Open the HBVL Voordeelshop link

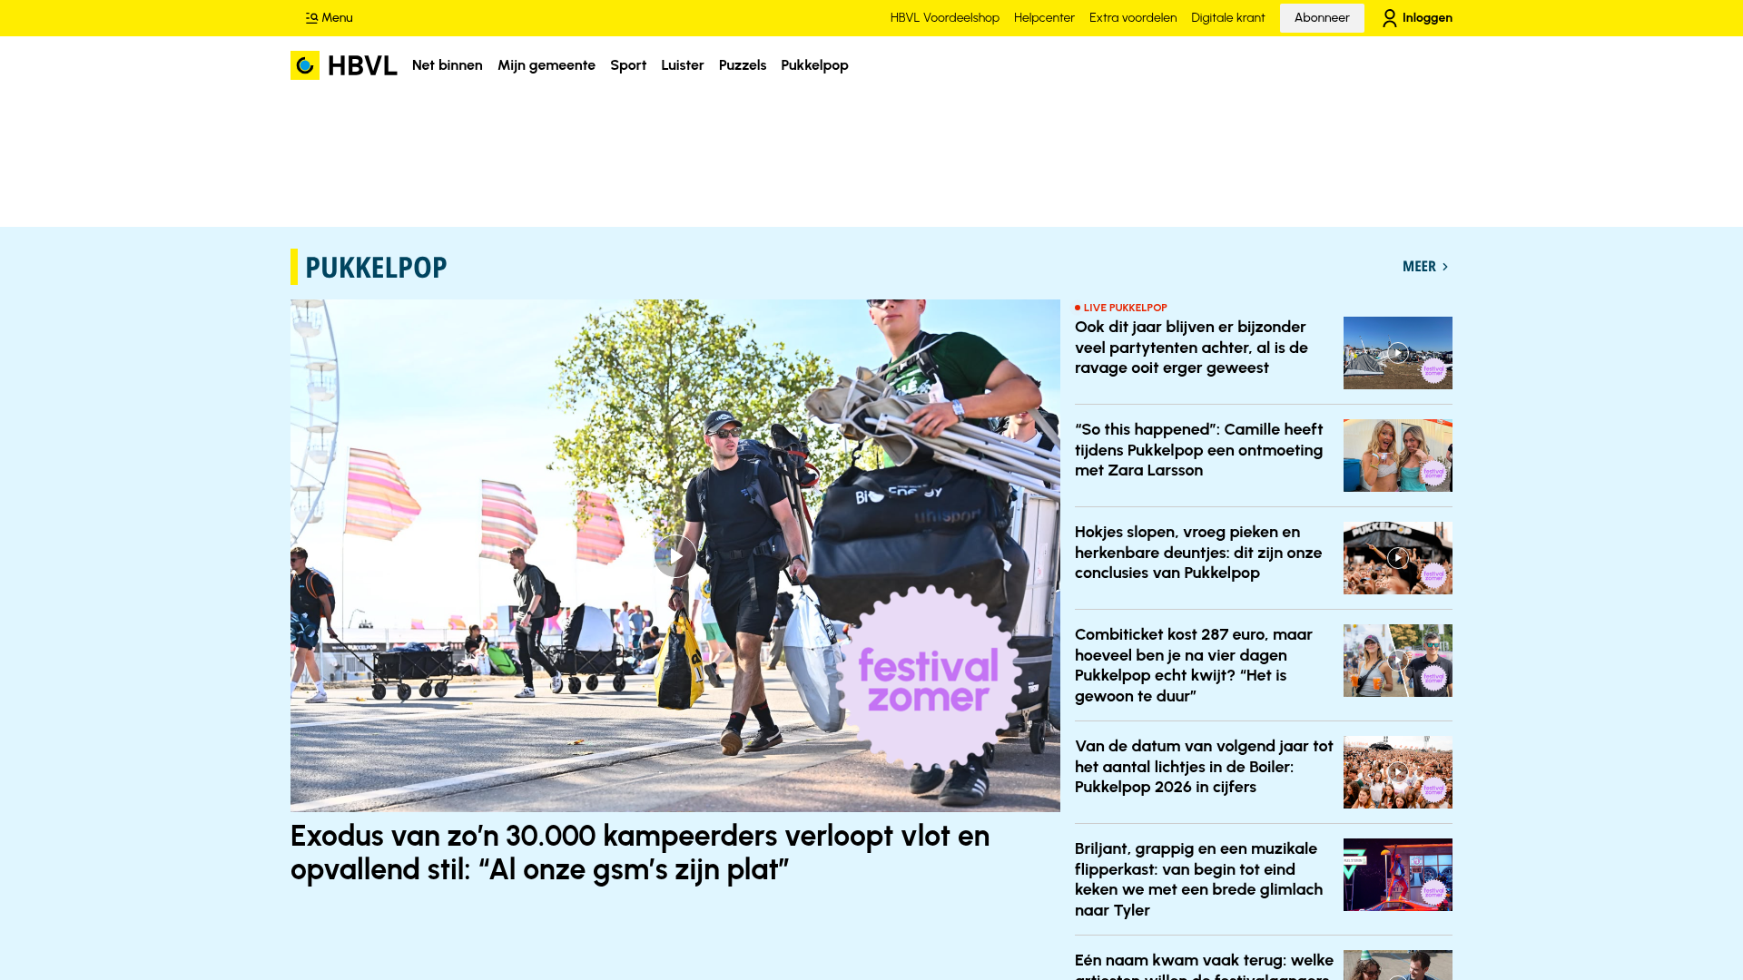point(945,18)
